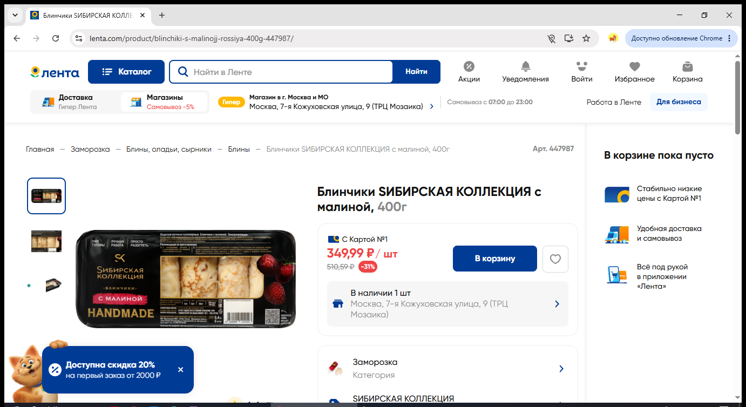Open Chrome menu three-dot icon
Image resolution: width=746 pixels, height=407 pixels.
pos(729,38)
